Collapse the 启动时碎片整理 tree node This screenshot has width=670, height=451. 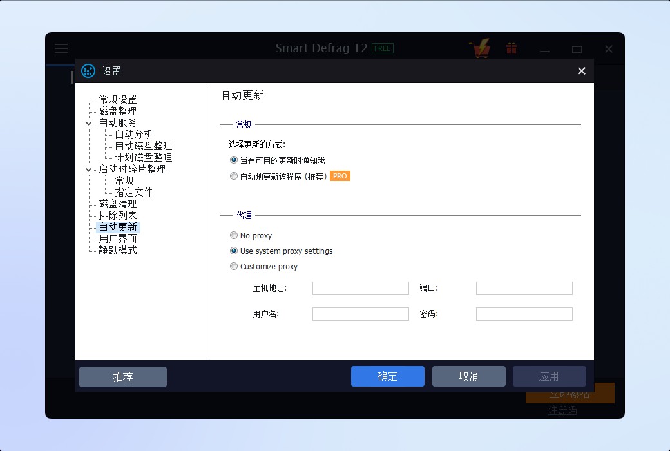(x=88, y=169)
